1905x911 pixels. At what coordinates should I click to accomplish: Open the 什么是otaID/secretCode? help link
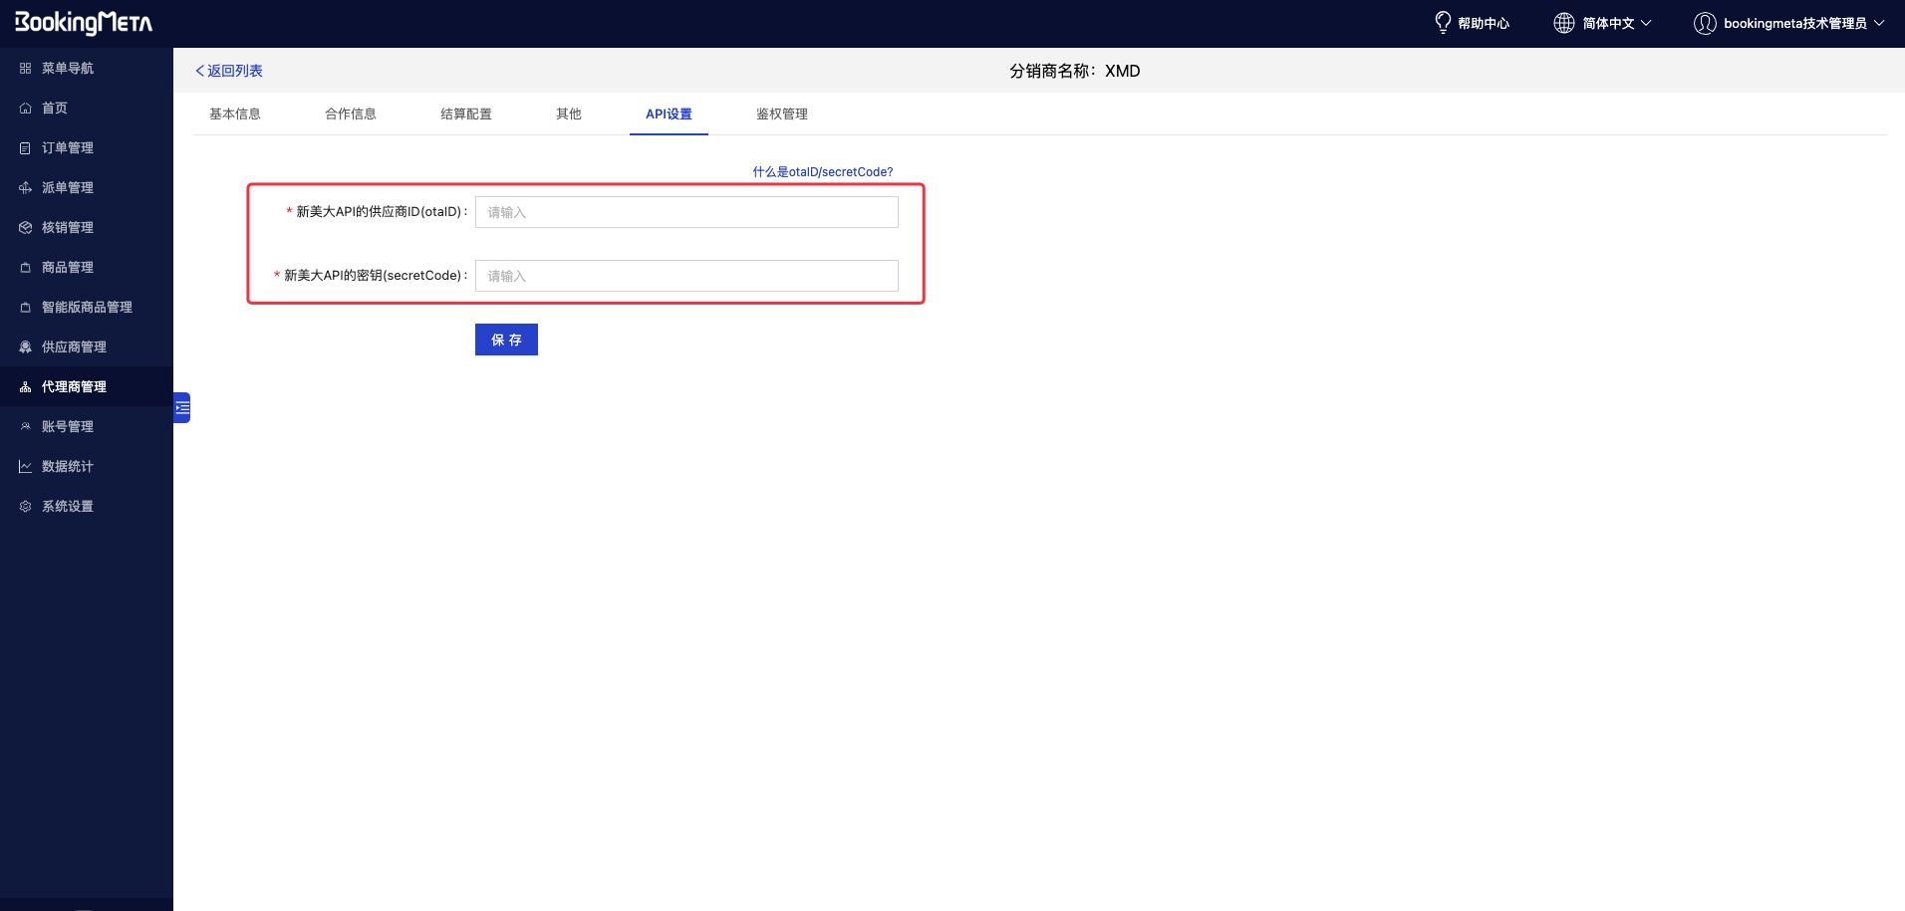pyautogui.click(x=822, y=172)
